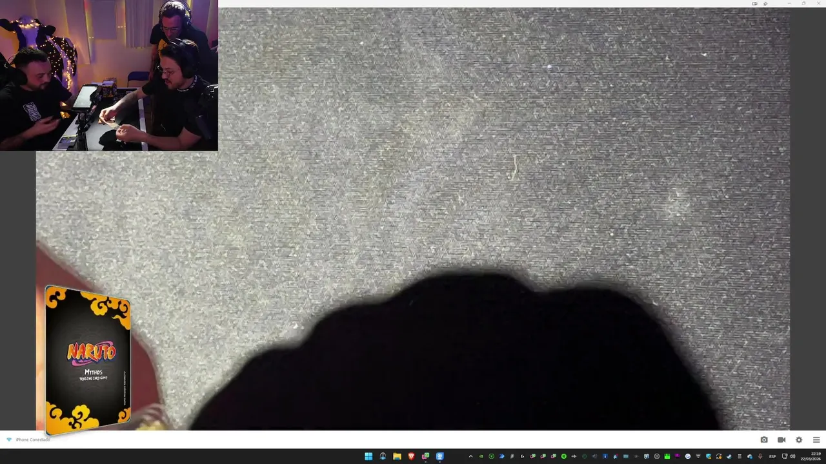Open File Explorer from the taskbar
Viewport: 826px width, 464px height.
coord(397,456)
